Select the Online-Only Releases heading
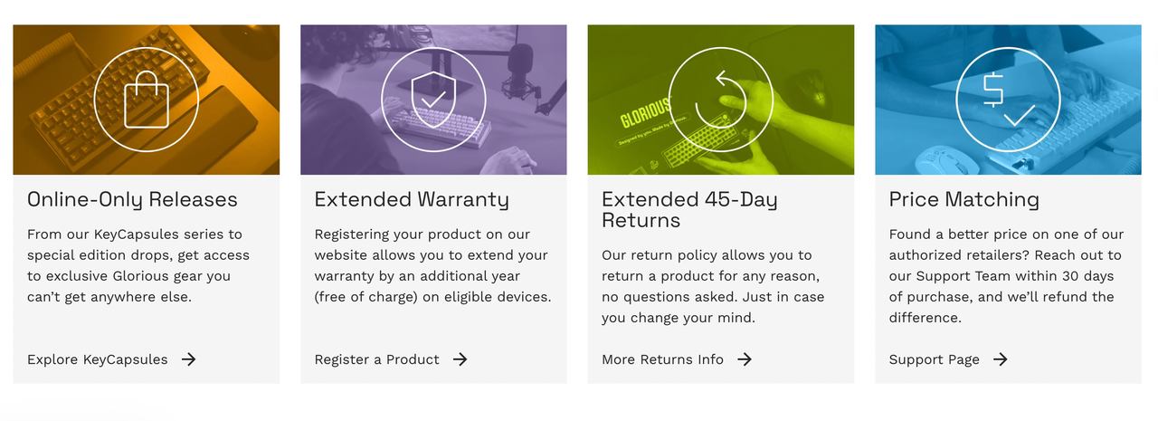The width and height of the screenshot is (1158, 421). [132, 199]
